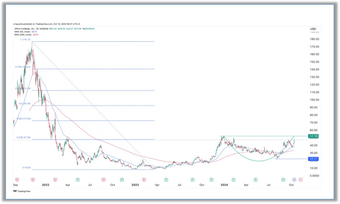The image size is (340, 204).
Task: Click the EMA 200 value 33.47
Action: [x=35, y=35]
